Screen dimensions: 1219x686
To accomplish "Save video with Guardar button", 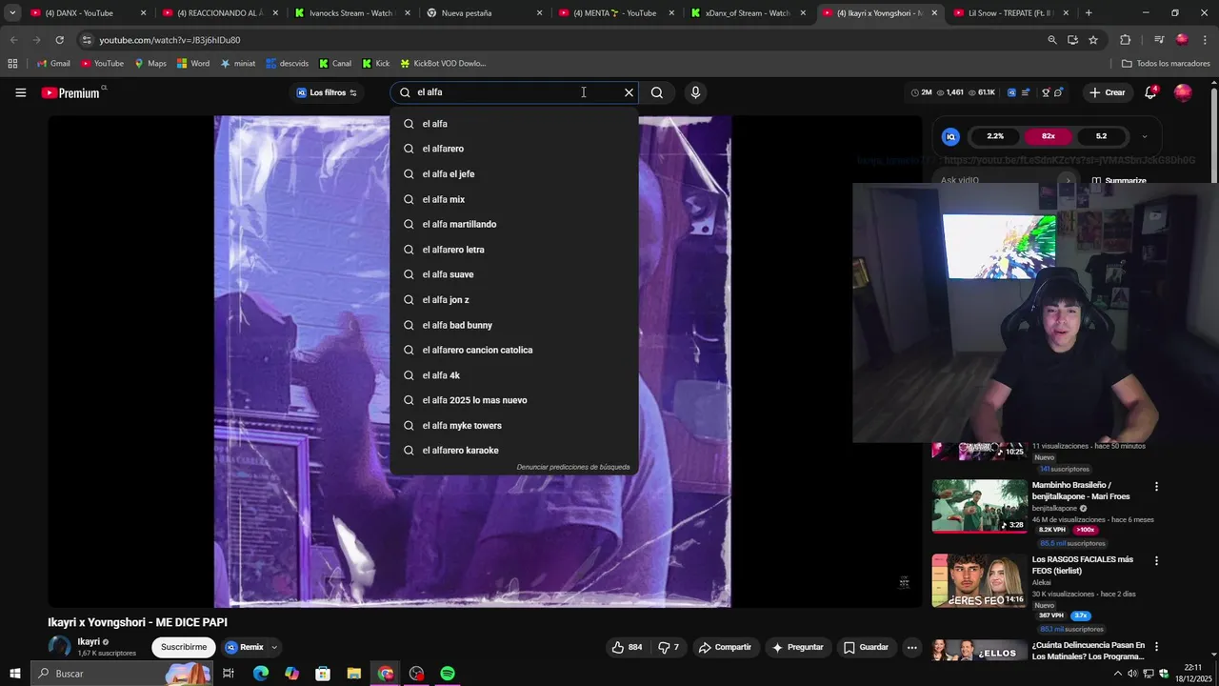I will tap(866, 647).
